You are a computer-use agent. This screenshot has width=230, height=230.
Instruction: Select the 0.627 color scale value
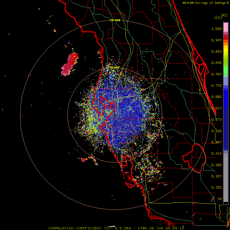(x=216, y=108)
